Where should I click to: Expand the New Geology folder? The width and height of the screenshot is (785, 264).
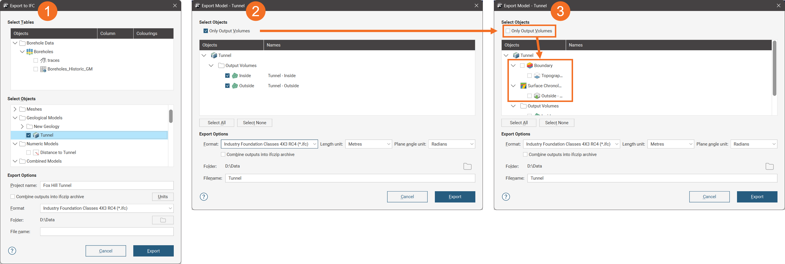22,126
